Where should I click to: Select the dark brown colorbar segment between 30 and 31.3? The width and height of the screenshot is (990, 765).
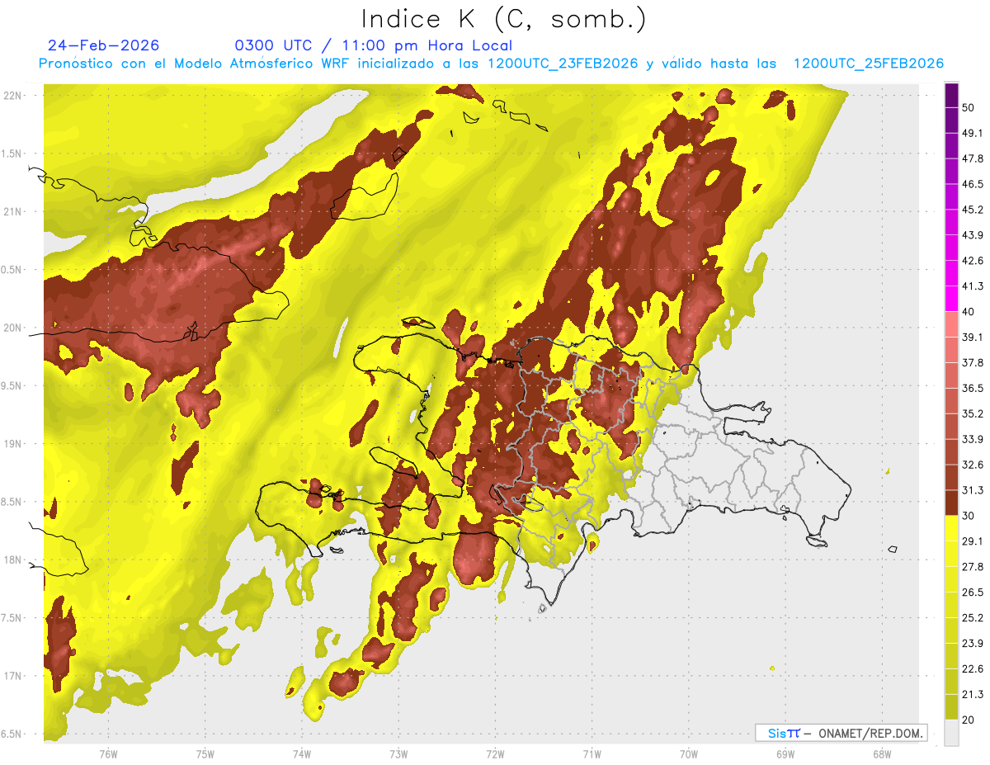tap(951, 503)
